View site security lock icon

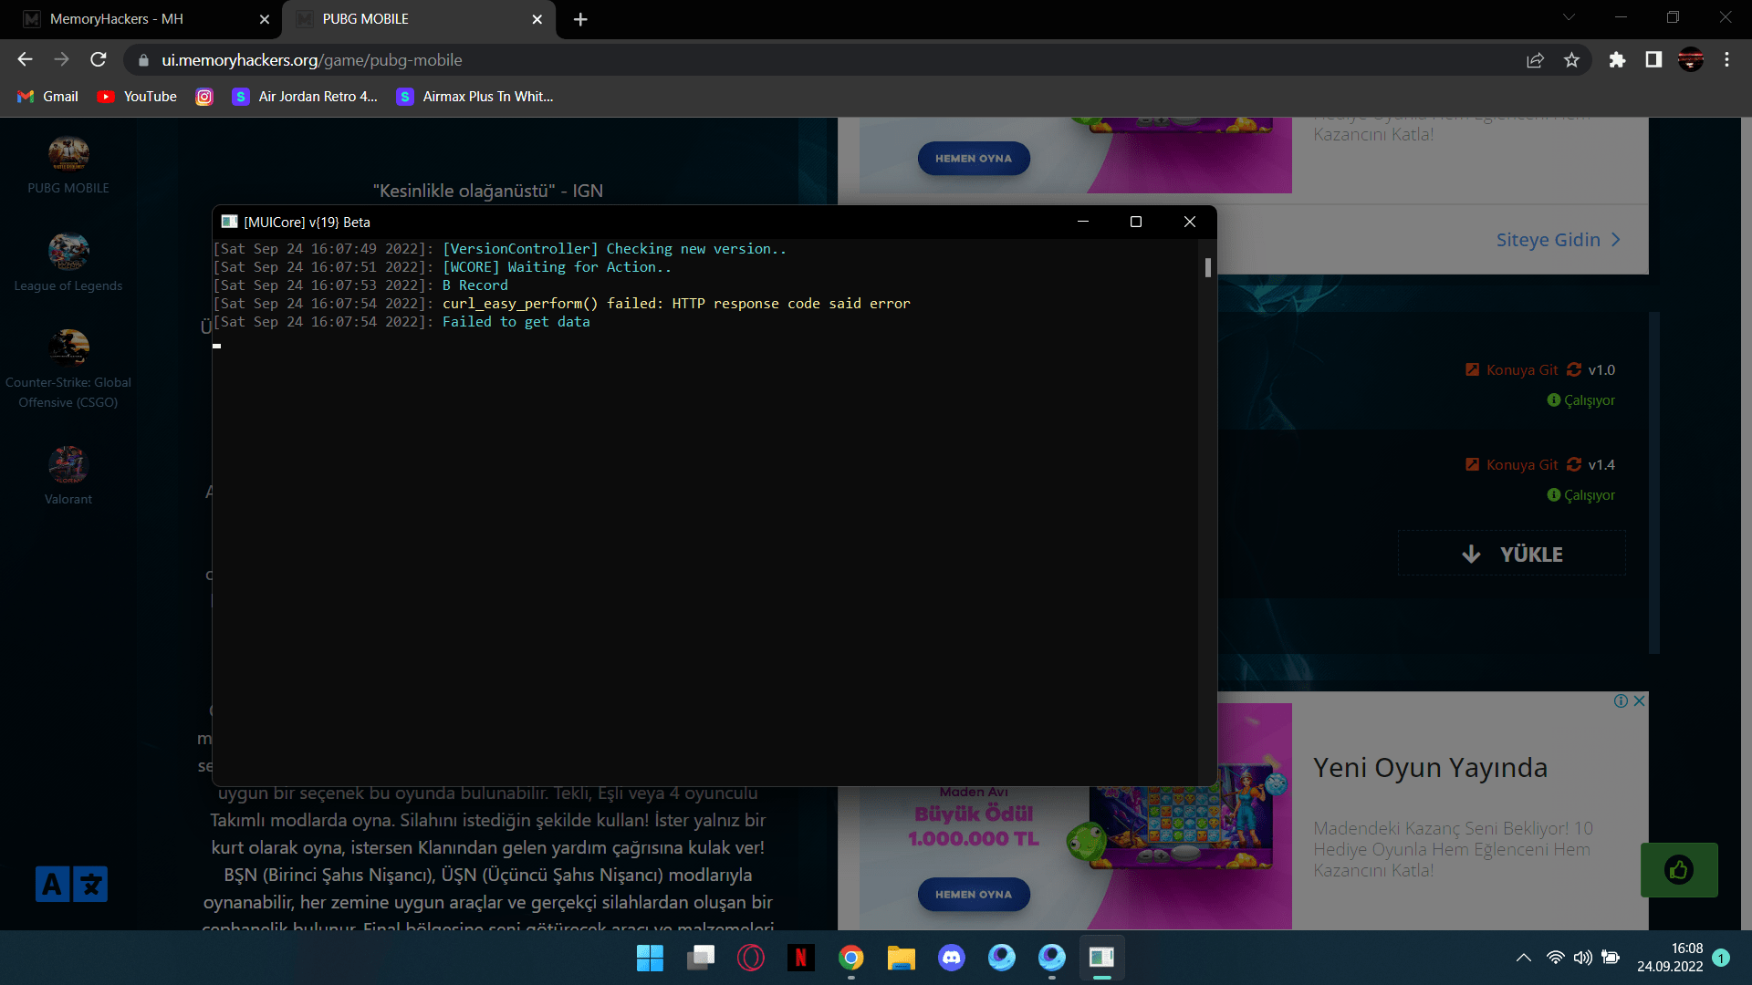tap(143, 60)
